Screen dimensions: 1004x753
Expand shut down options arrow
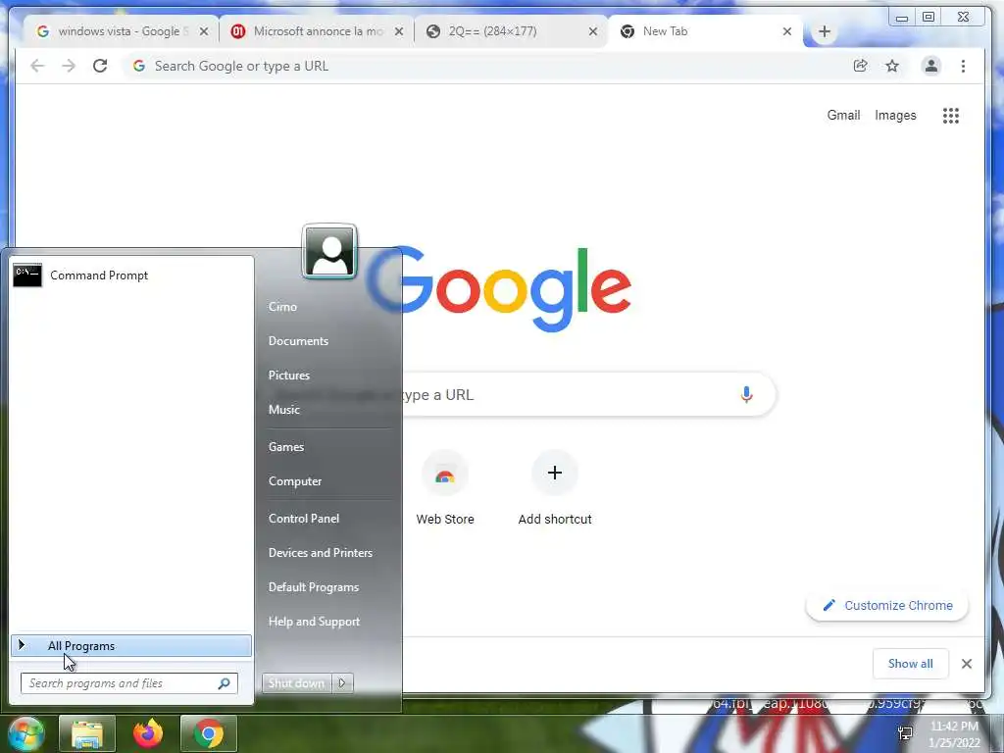coord(342,683)
